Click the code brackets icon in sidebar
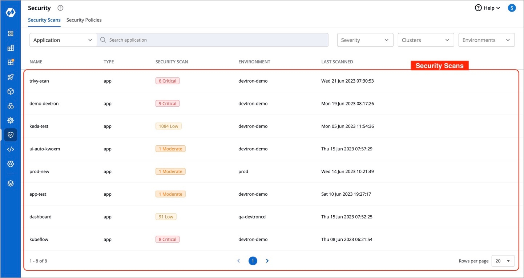Image resolution: width=524 pixels, height=278 pixels. (x=11, y=149)
